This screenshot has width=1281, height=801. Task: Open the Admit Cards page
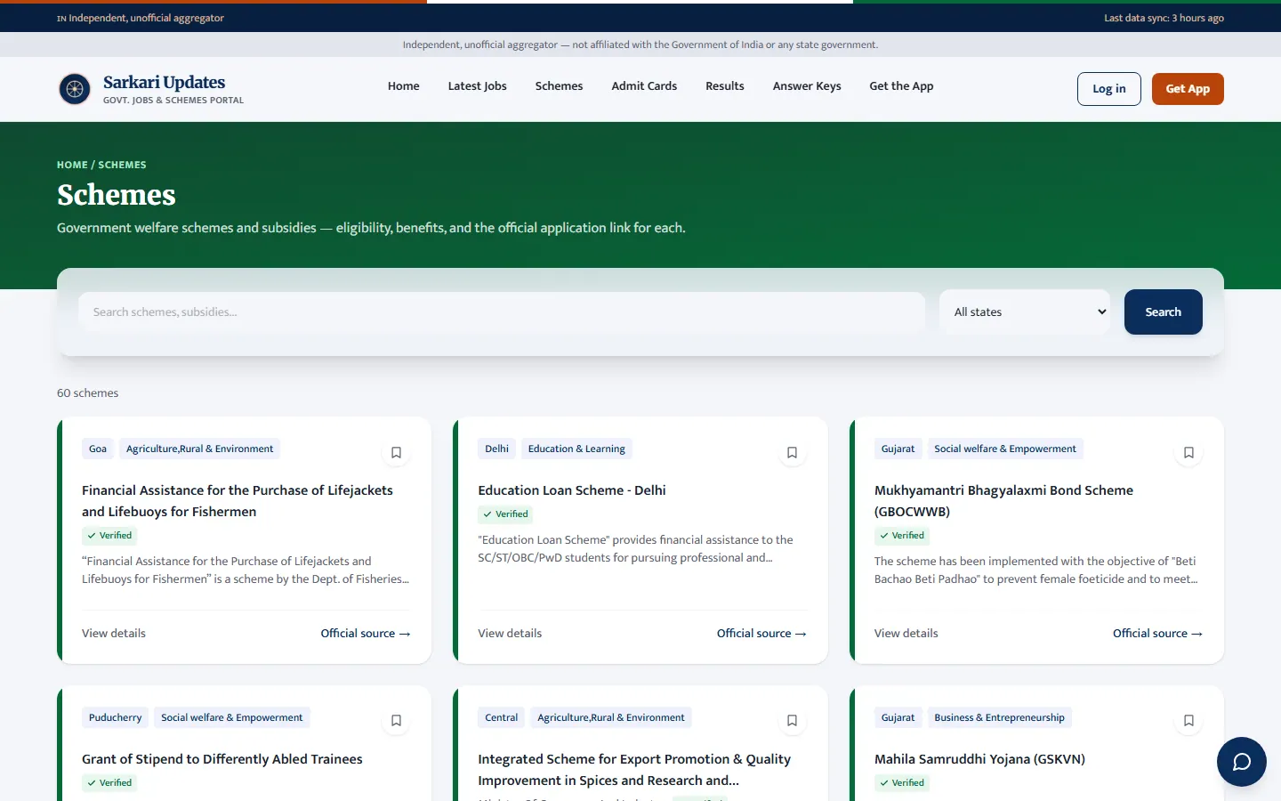click(x=644, y=86)
